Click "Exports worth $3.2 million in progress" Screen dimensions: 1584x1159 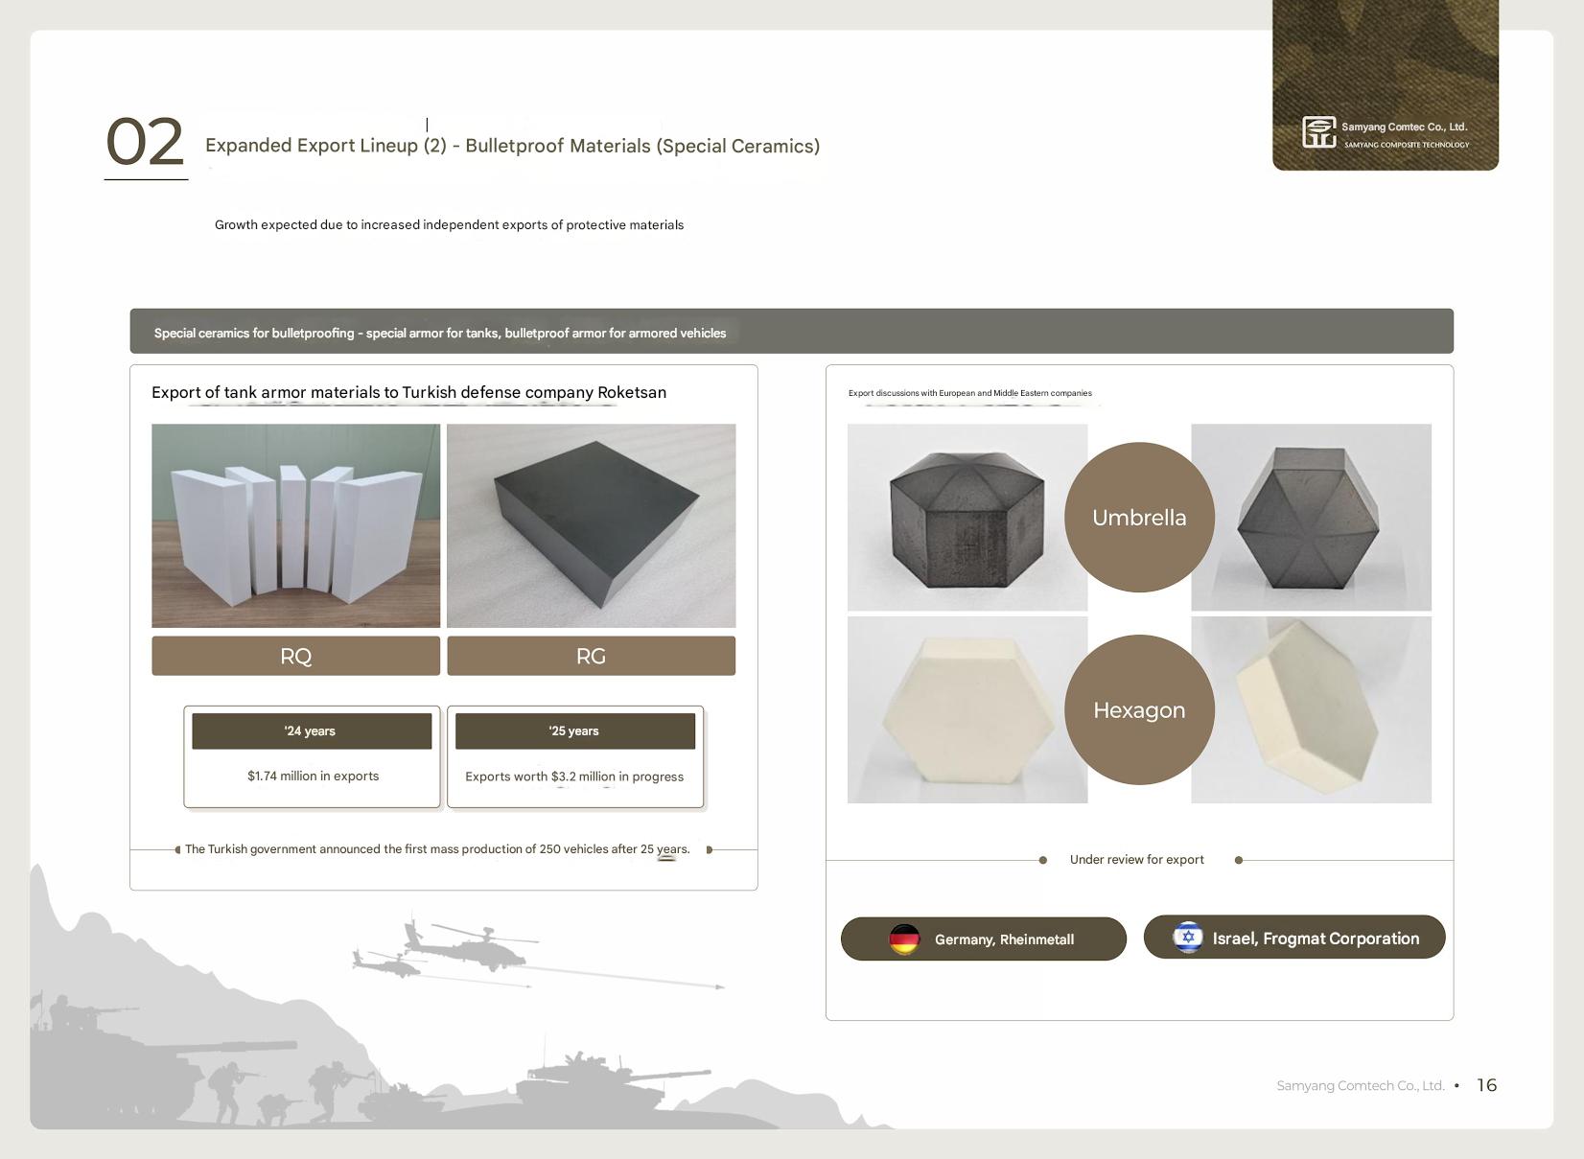(574, 777)
